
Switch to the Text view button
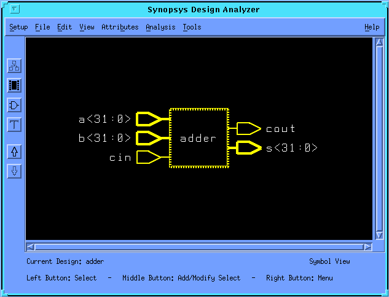coord(14,125)
